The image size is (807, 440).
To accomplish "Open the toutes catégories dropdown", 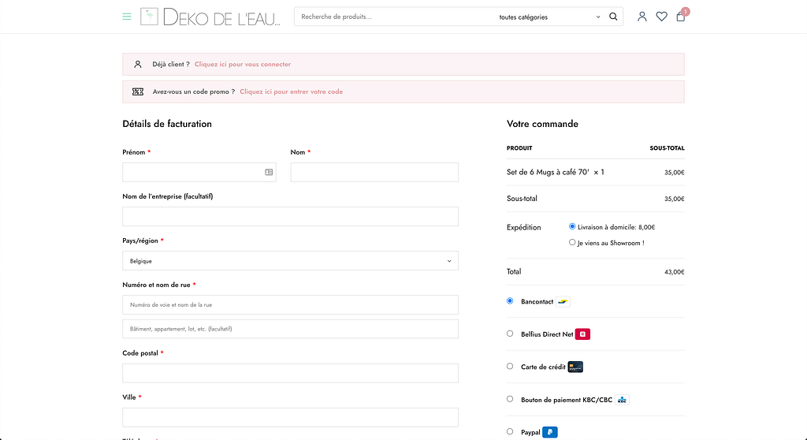I will tap(549, 17).
